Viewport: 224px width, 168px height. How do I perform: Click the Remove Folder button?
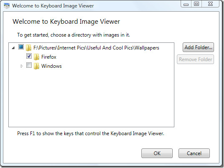click(x=196, y=59)
